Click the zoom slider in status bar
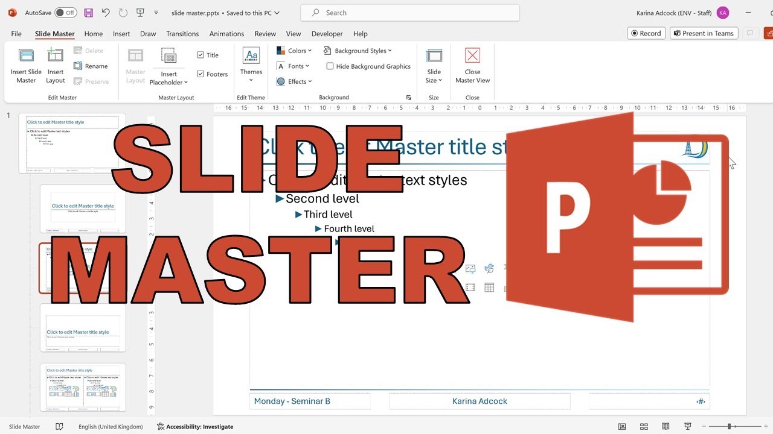This screenshot has height=434, width=773. pyautogui.click(x=731, y=426)
